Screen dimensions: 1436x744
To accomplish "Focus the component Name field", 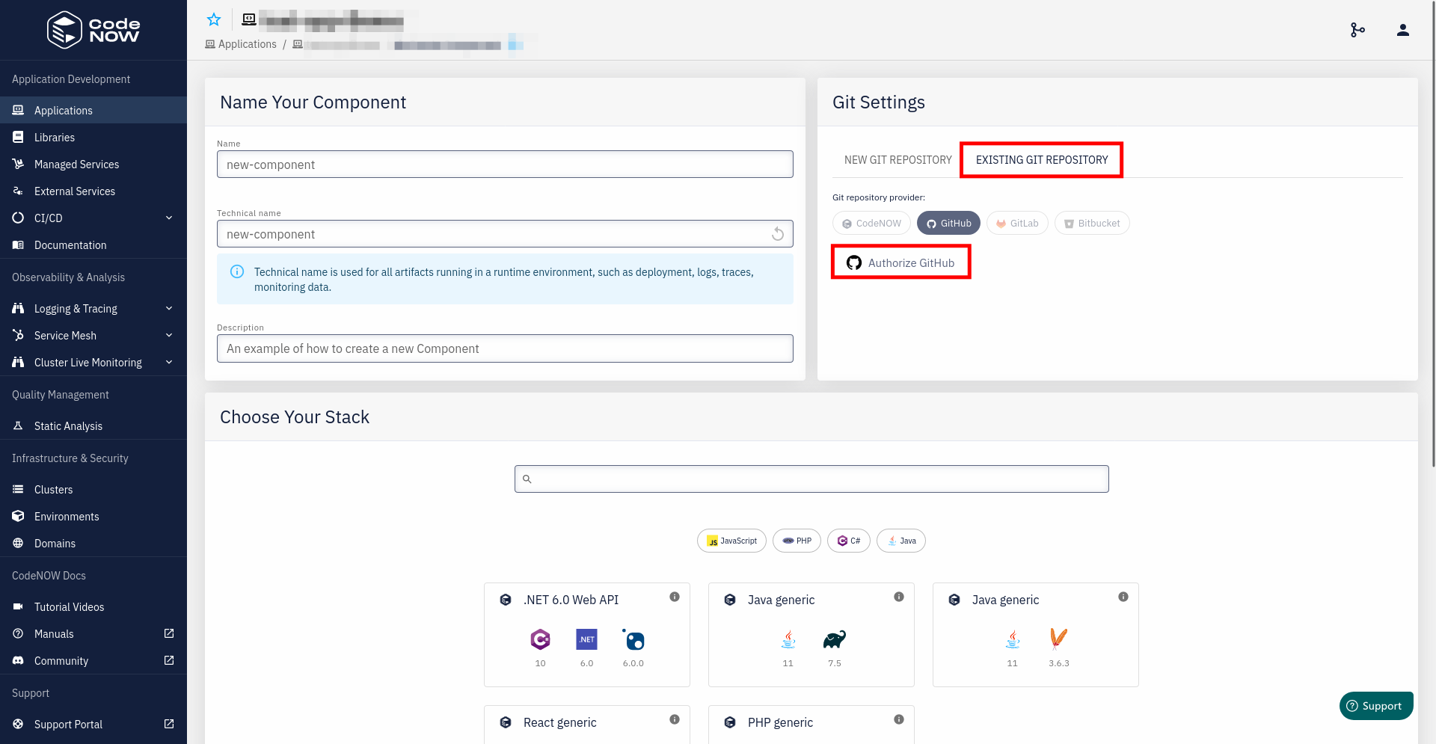I will [x=505, y=165].
